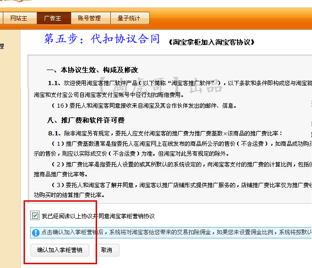
Task: Open the 账号管理 tab
Action: tap(90, 18)
